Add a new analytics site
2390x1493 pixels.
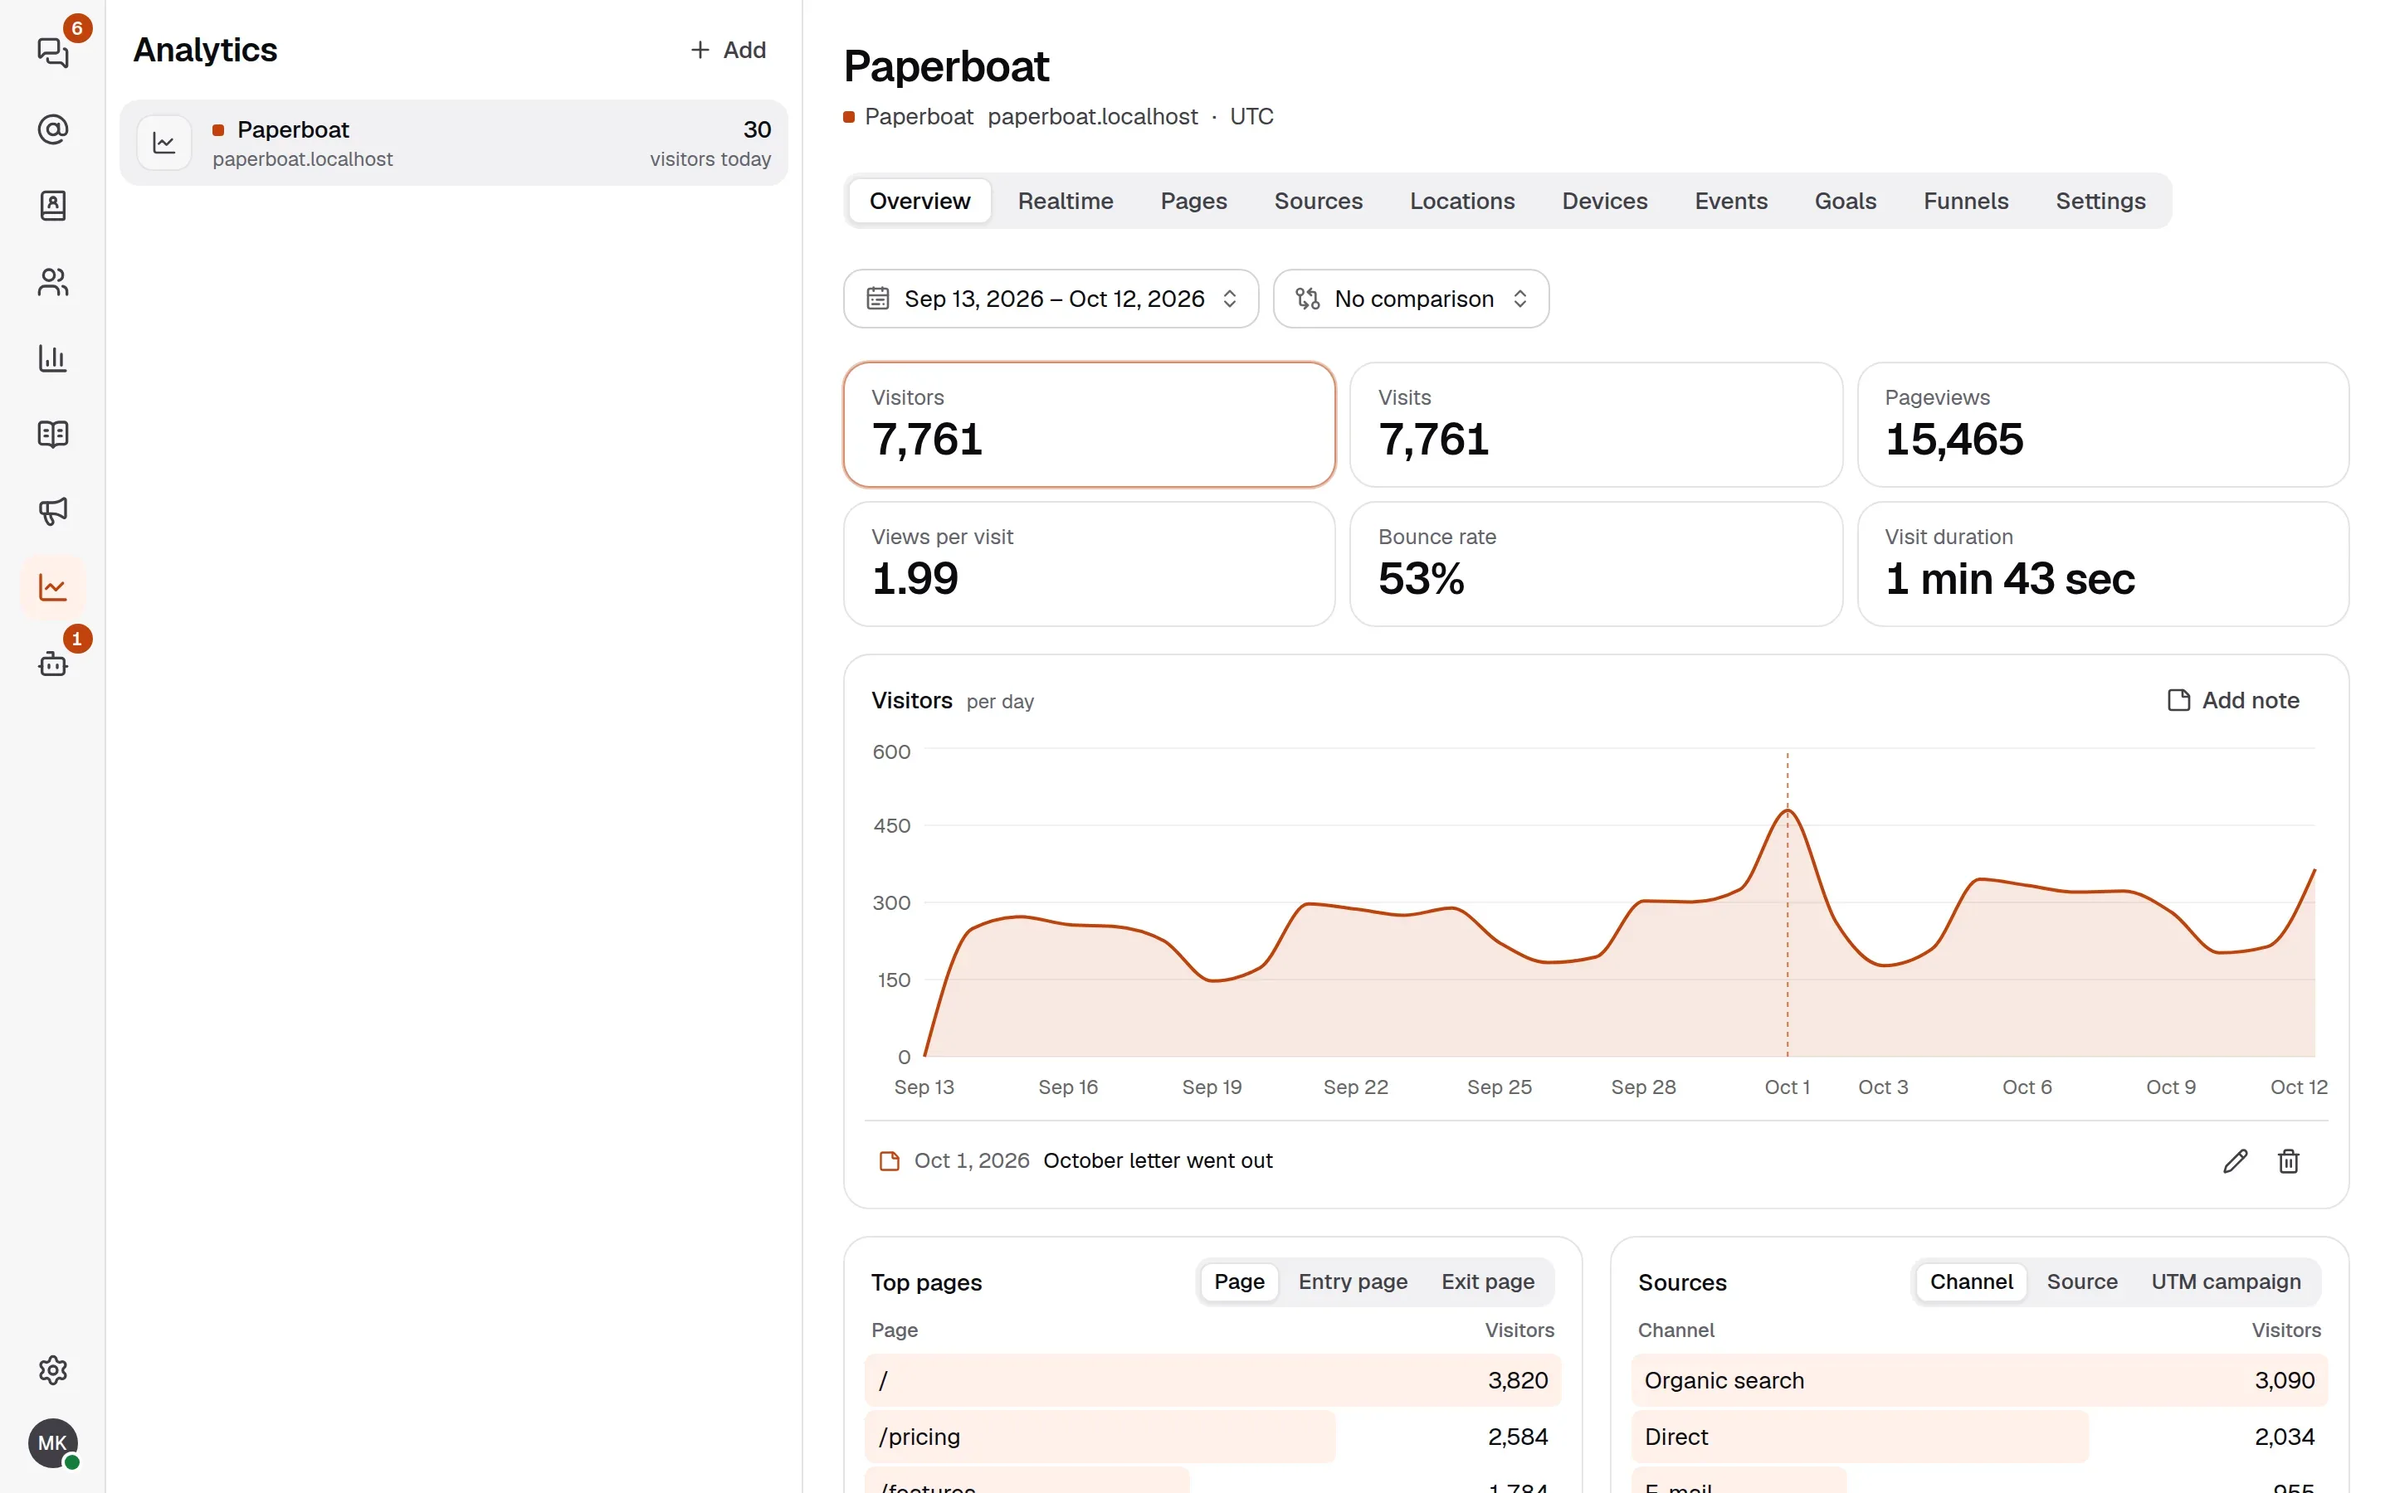728,50
